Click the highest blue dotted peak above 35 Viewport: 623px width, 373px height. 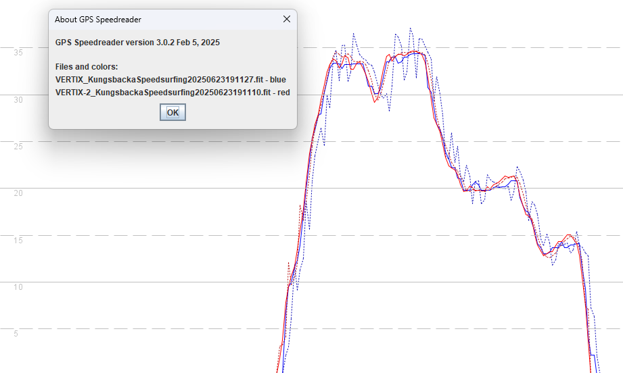click(411, 28)
